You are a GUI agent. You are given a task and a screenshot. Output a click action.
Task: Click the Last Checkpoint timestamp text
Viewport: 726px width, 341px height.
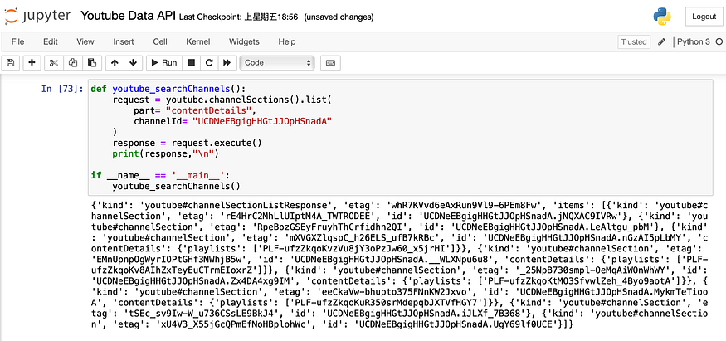[238, 17]
